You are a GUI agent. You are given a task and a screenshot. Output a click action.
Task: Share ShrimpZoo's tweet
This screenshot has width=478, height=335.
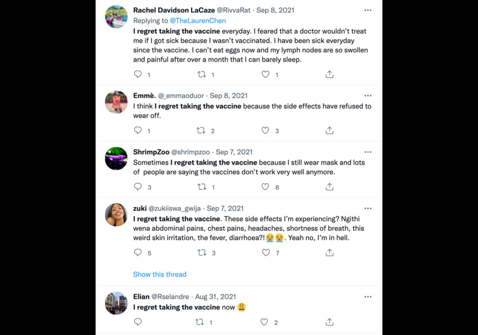click(329, 187)
